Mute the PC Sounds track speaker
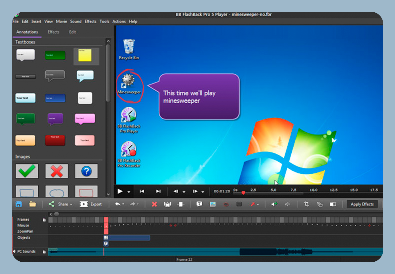Viewport: 395px width, 274px height. tap(15, 252)
